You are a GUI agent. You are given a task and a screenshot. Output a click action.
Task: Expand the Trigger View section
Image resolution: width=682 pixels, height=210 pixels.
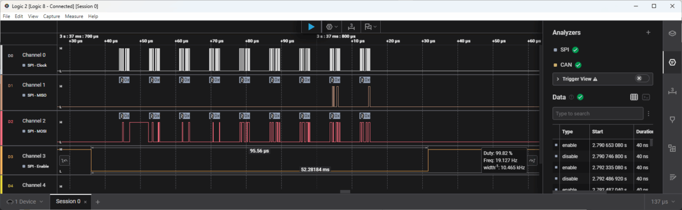(558, 79)
